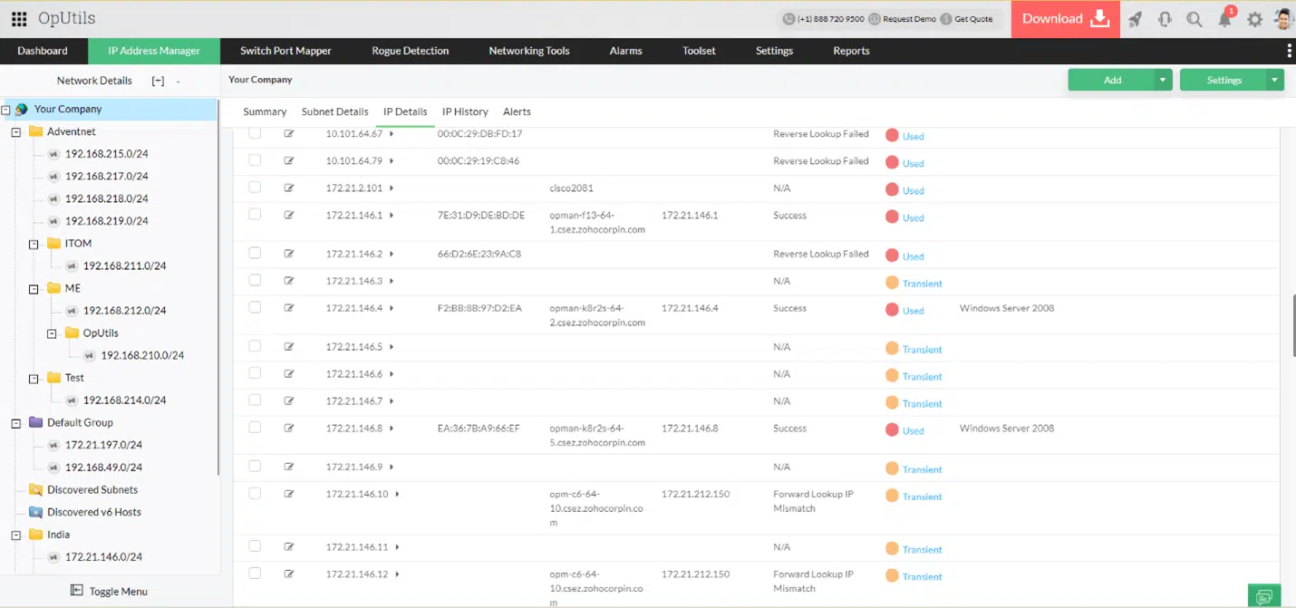Check the box for row 172.21.146.9
This screenshot has height=608, width=1296.
point(255,467)
